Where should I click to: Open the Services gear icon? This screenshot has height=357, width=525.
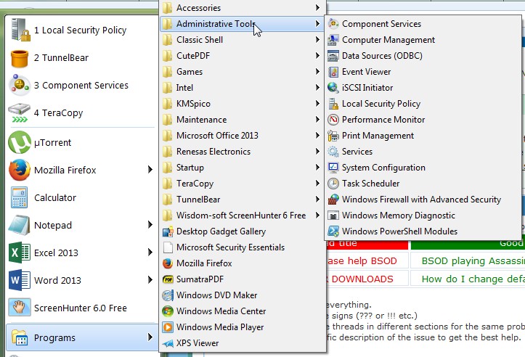333,152
